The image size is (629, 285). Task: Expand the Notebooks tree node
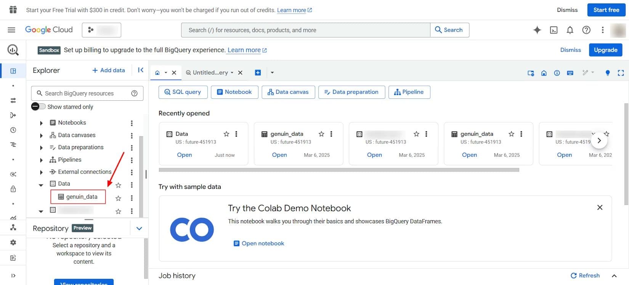[x=41, y=123]
